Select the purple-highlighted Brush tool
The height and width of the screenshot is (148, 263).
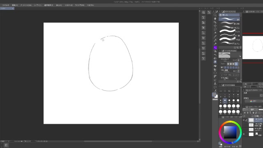click(x=215, y=48)
